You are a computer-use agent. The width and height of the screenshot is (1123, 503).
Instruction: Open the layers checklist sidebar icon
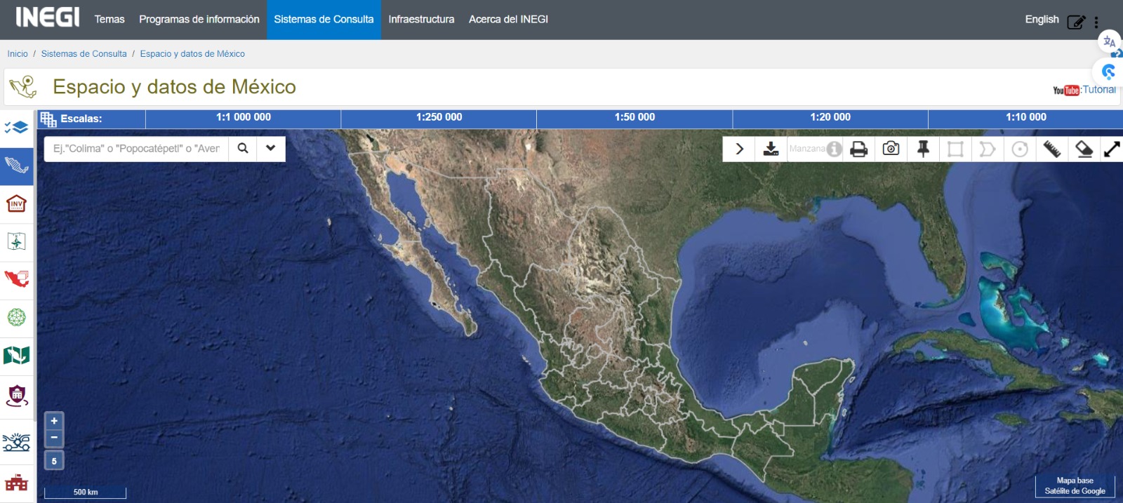[16, 128]
